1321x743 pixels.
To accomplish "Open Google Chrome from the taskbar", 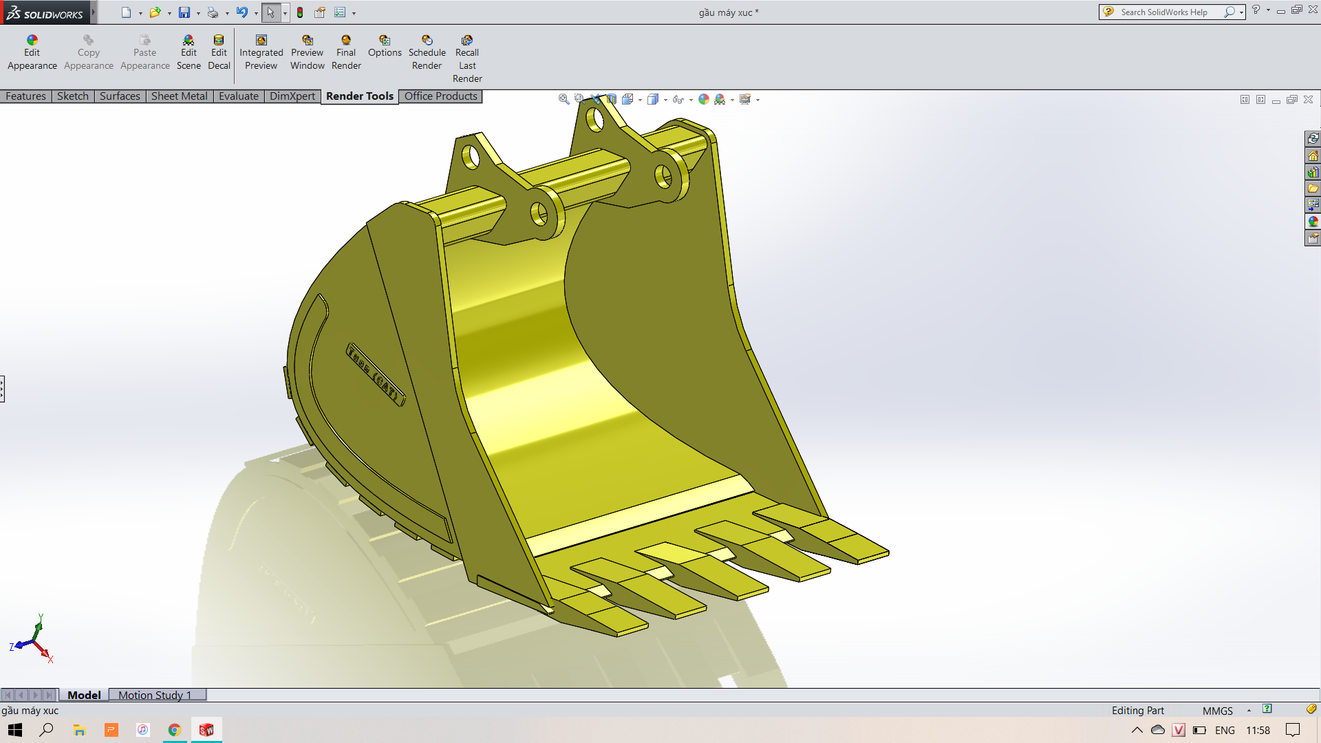I will click(x=175, y=730).
